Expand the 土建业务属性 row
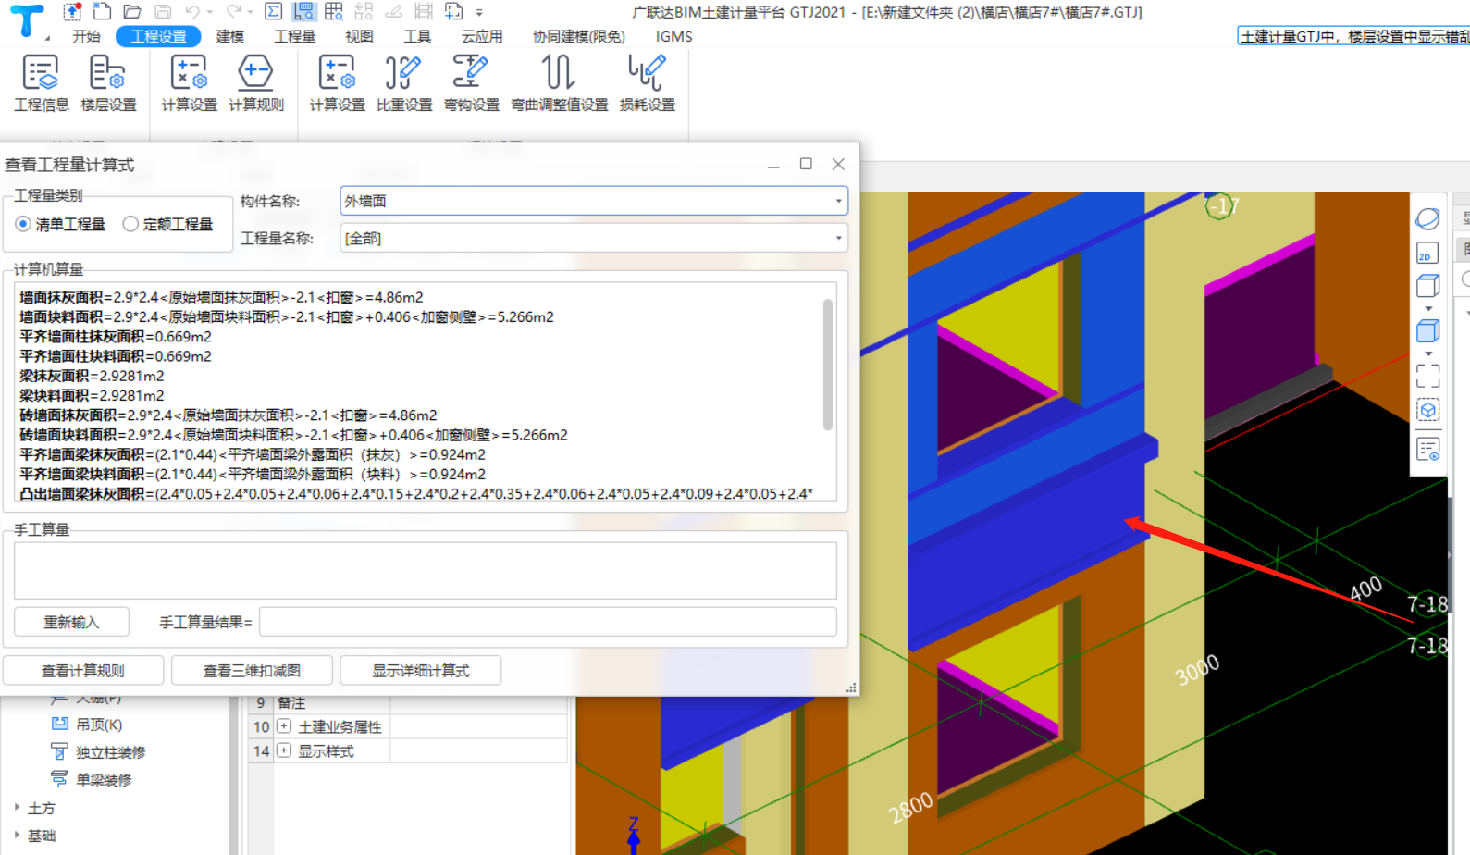The image size is (1470, 855). [x=284, y=726]
